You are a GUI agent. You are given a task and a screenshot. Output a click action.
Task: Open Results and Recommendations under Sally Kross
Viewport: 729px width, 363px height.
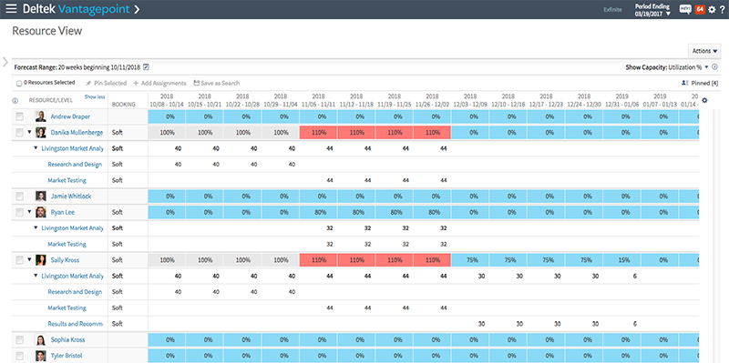[x=76, y=324]
